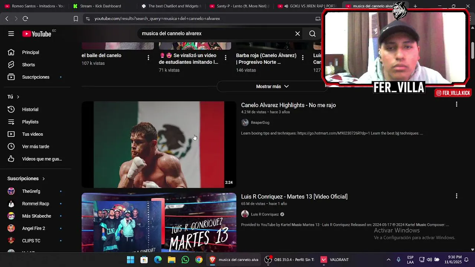Viewport: 475px width, 267px height.
Task: Open Ver más tarde list
Action: tap(35, 146)
